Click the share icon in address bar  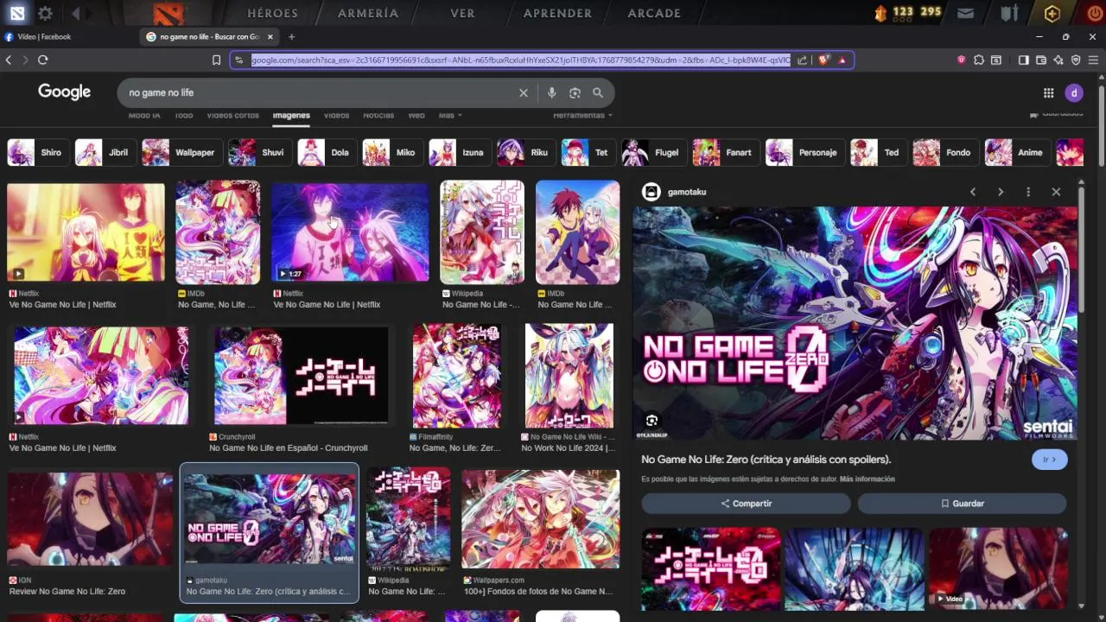803,60
